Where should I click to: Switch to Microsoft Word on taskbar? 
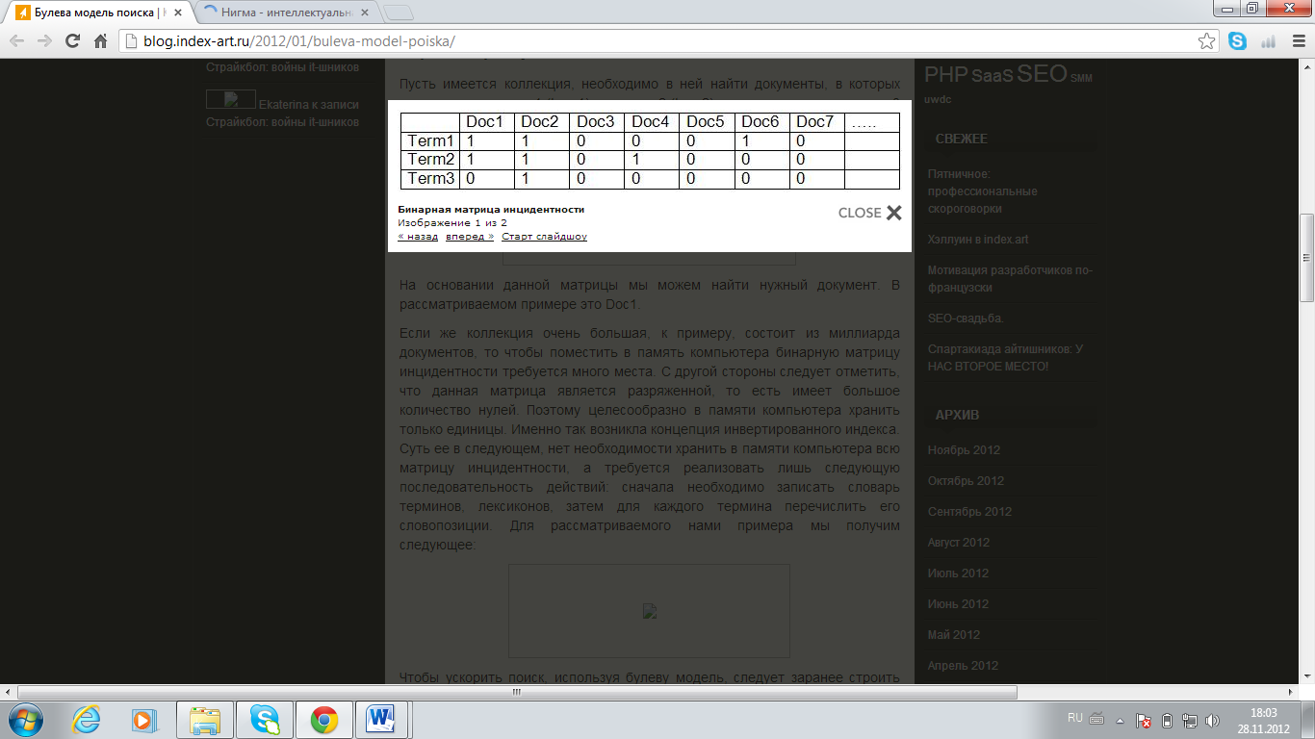click(x=382, y=720)
